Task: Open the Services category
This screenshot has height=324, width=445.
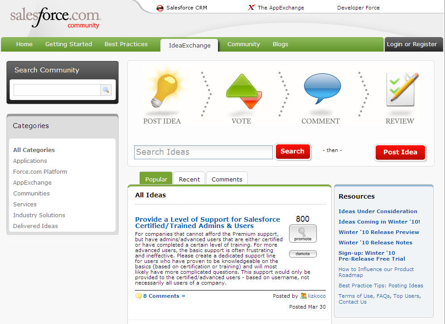Action: point(25,205)
